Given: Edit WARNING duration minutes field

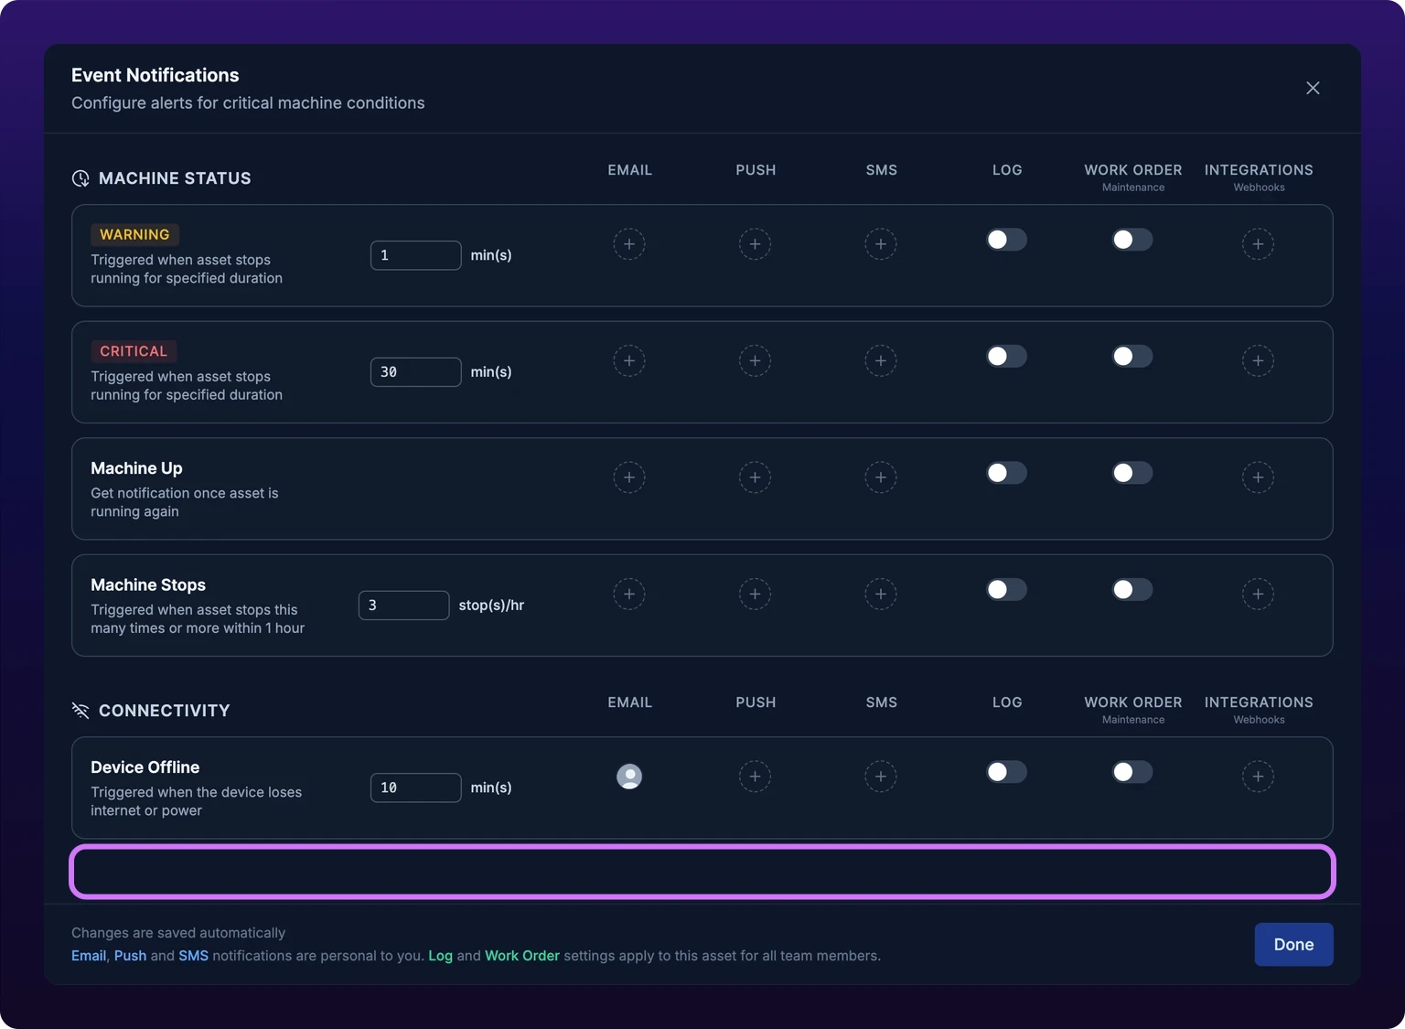Looking at the screenshot, I should (x=415, y=255).
